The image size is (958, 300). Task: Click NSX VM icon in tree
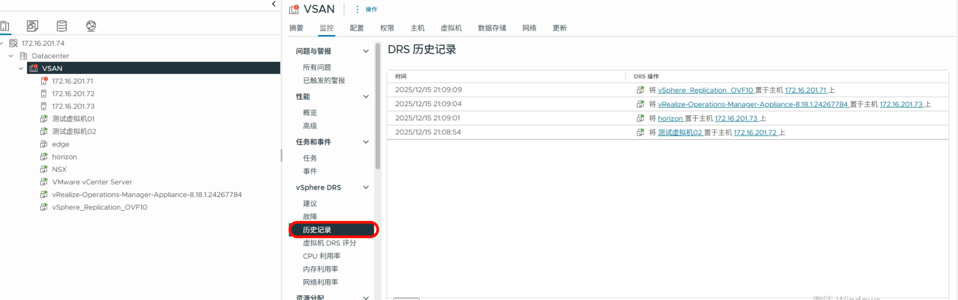[44, 169]
